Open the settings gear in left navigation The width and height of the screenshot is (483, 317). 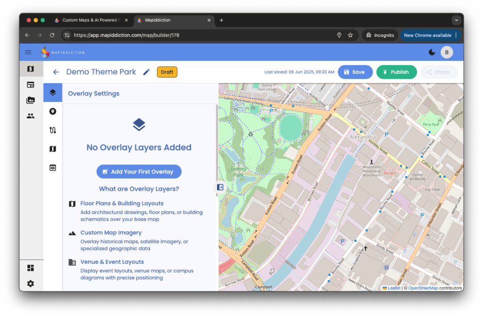(31, 283)
